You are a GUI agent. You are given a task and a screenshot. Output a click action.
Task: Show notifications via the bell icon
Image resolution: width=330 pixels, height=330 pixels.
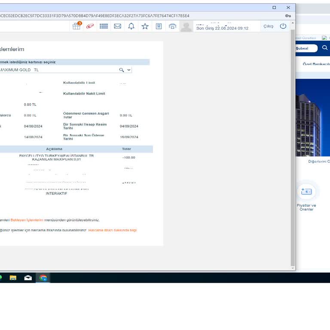[x=131, y=26]
